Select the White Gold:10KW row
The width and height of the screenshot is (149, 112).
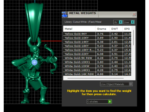pyautogui.click(x=97, y=66)
